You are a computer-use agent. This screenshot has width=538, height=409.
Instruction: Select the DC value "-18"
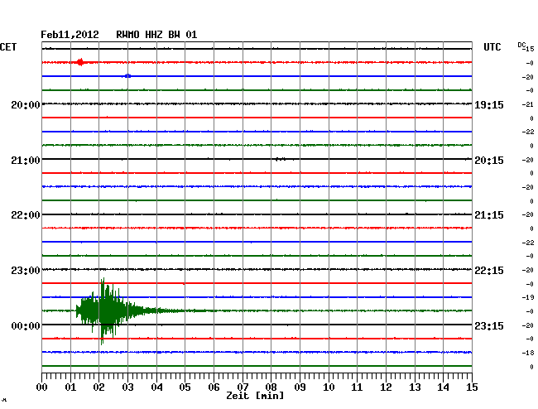point(527,353)
